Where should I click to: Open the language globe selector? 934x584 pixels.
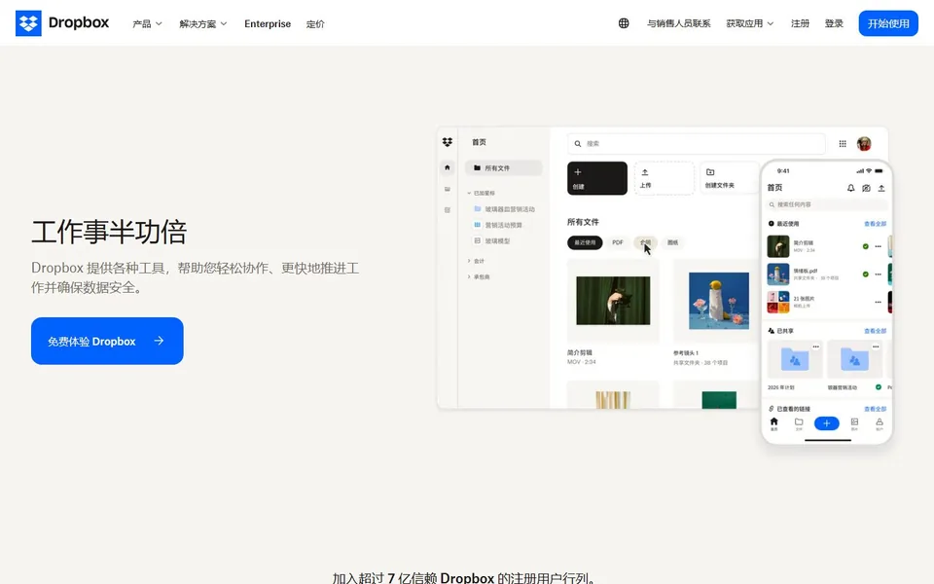623,23
